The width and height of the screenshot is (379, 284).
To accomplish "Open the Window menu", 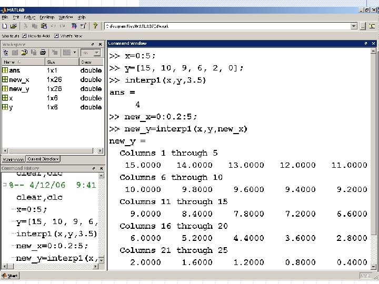I will coord(65,17).
